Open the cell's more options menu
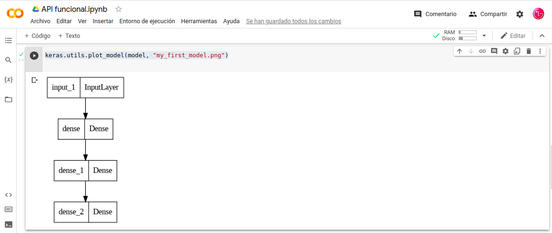Viewport: 552px width, 233px height. click(540, 51)
